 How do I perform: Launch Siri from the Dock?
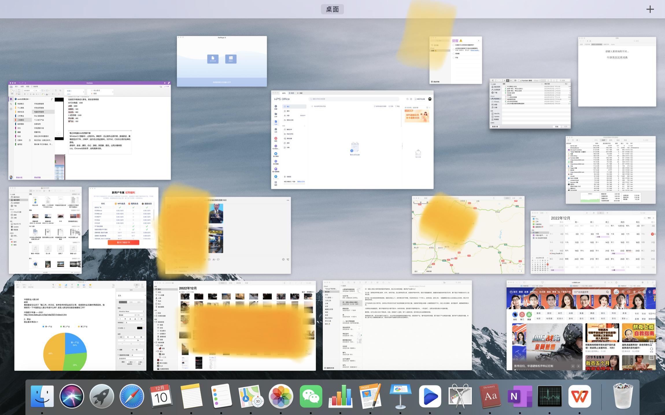point(72,396)
